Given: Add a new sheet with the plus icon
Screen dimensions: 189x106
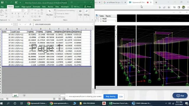Looking at the screenshot, I should tap(24, 95).
